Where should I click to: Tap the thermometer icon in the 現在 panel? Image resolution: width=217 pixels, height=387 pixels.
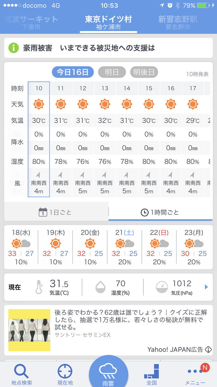pos(39,287)
